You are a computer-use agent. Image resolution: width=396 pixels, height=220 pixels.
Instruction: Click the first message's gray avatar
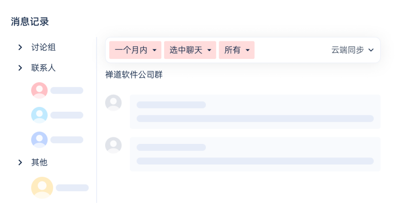(114, 103)
